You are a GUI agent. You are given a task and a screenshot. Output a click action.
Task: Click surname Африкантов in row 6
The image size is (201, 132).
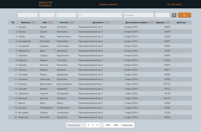click(24, 51)
